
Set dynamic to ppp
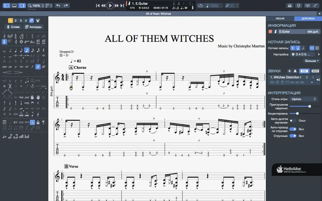coord(5,67)
